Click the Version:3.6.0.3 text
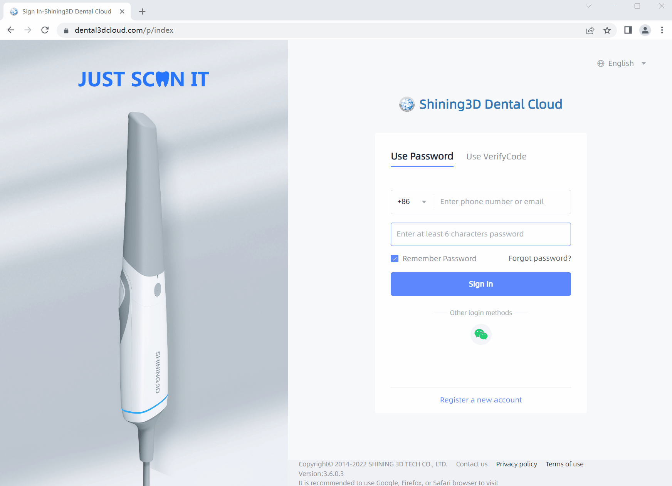This screenshot has height=486, width=672. [321, 474]
